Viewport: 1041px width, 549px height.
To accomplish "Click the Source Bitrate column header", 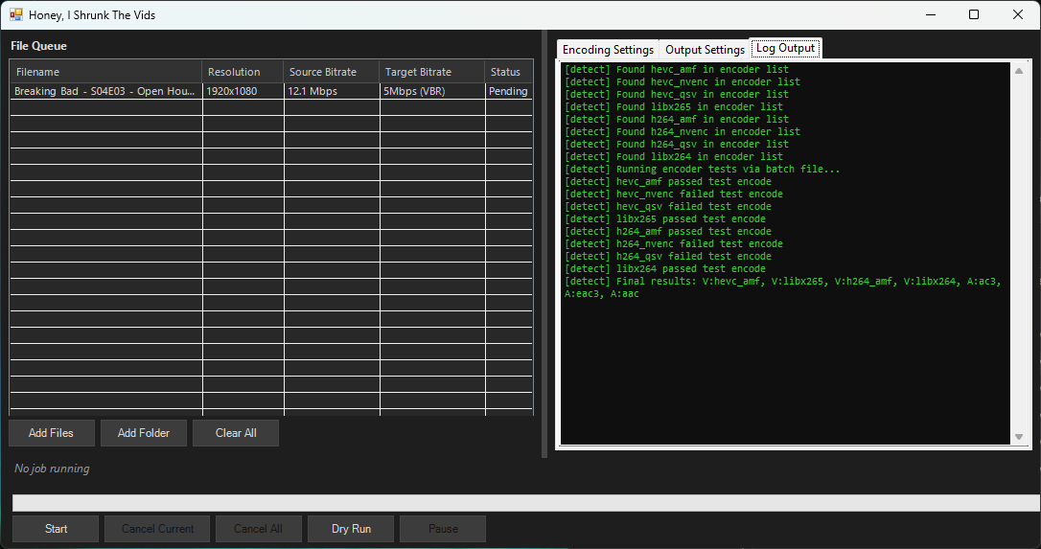I will click(332, 72).
